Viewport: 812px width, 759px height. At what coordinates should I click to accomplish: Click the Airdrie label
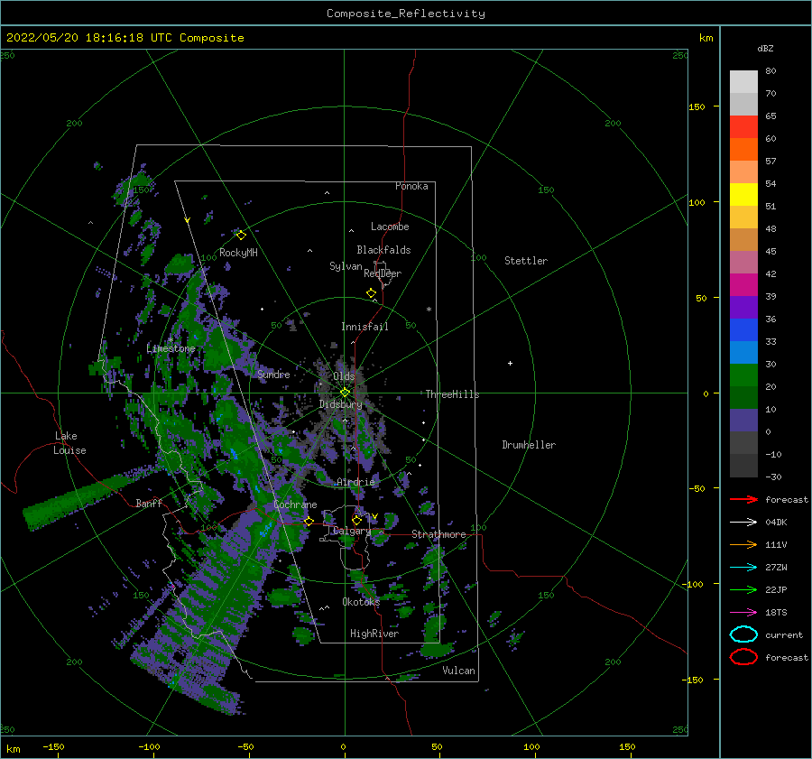(355, 482)
